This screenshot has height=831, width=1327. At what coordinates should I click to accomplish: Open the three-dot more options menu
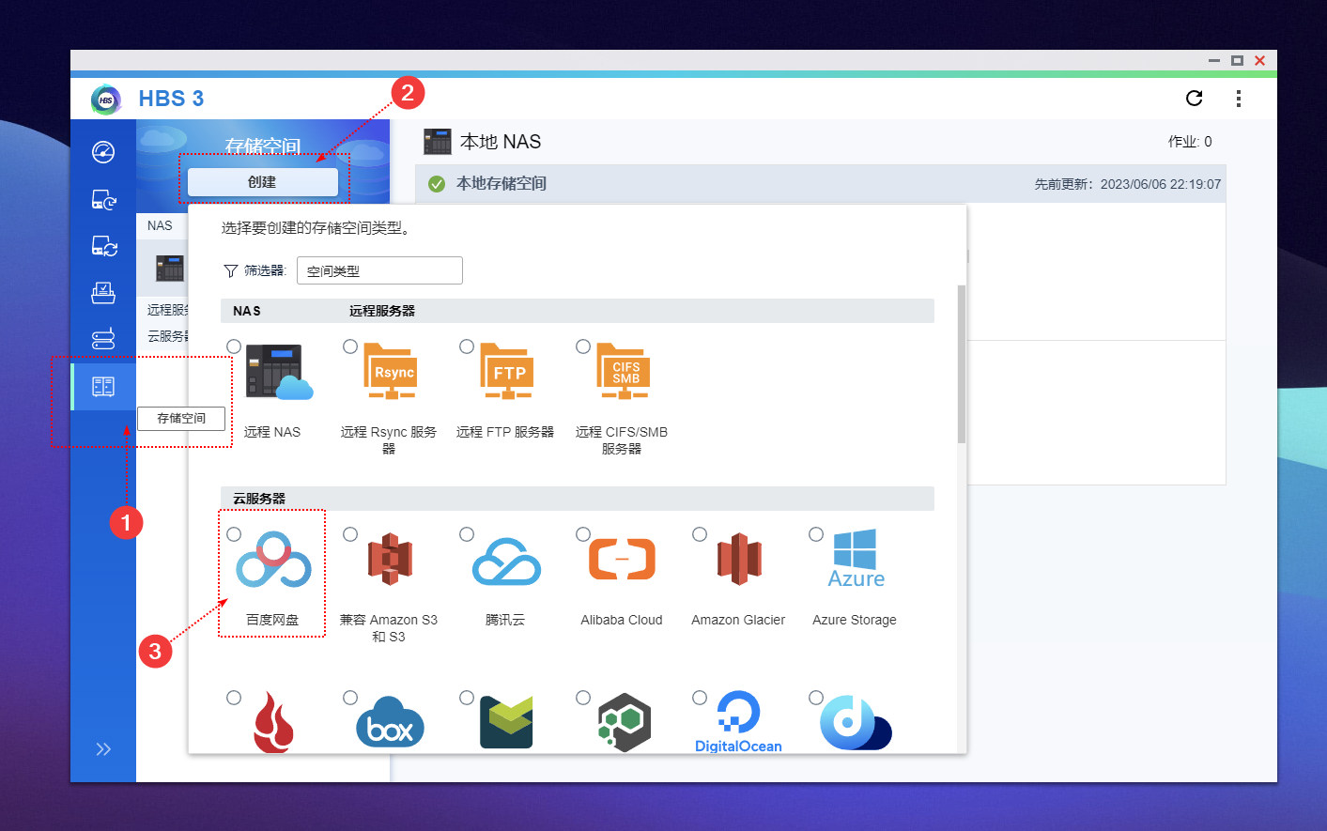click(x=1239, y=99)
